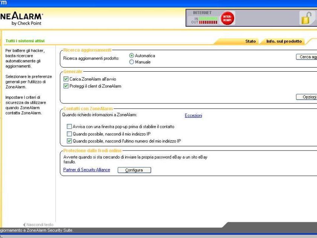Click the ZoneAlarm by Check Point logo
This screenshot has width=317, height=238.
[21, 18]
